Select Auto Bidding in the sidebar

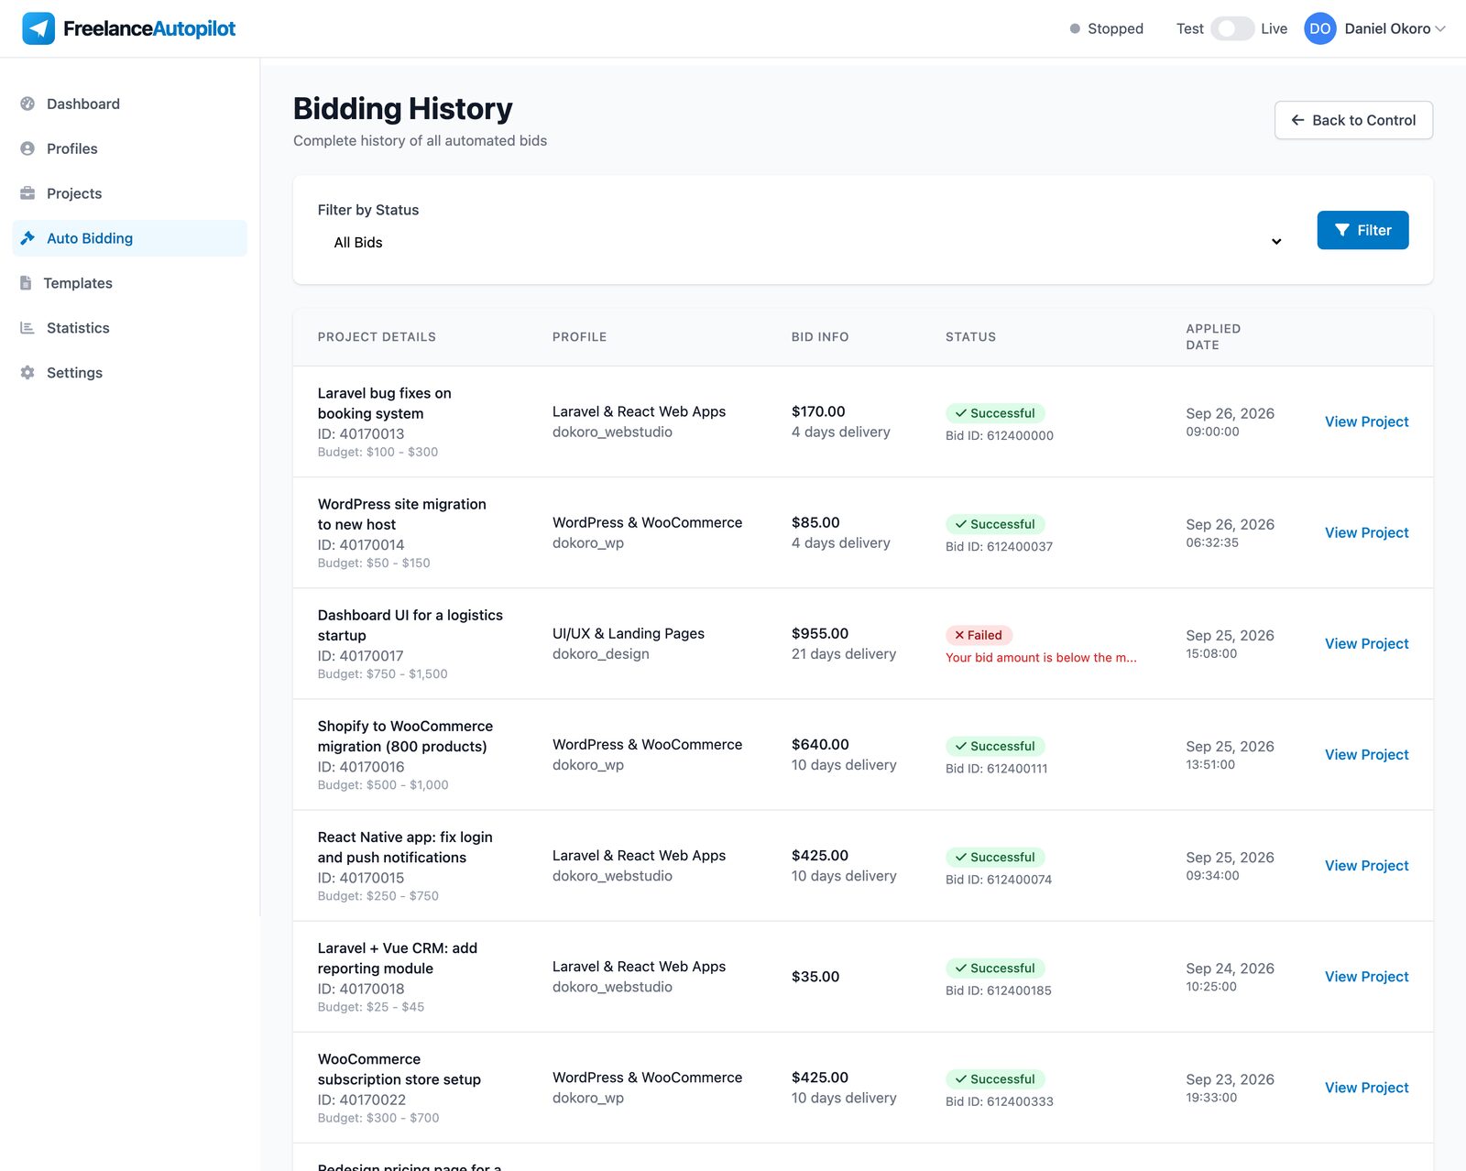point(130,238)
